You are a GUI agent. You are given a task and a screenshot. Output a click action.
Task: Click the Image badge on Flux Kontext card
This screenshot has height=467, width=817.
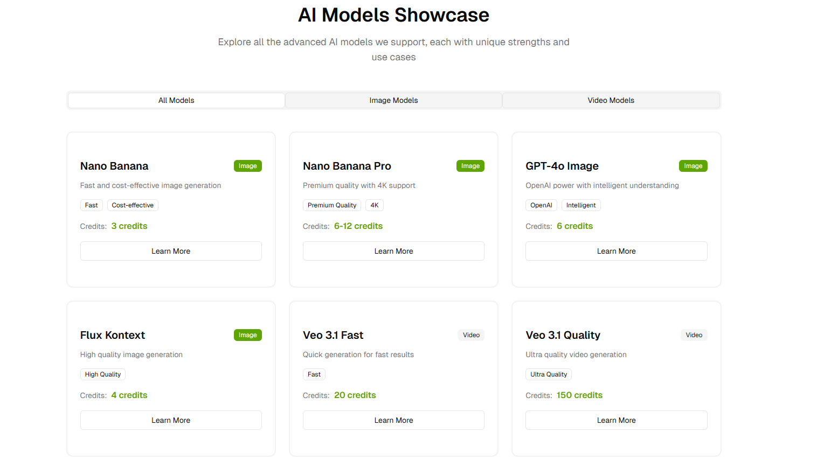click(248, 335)
